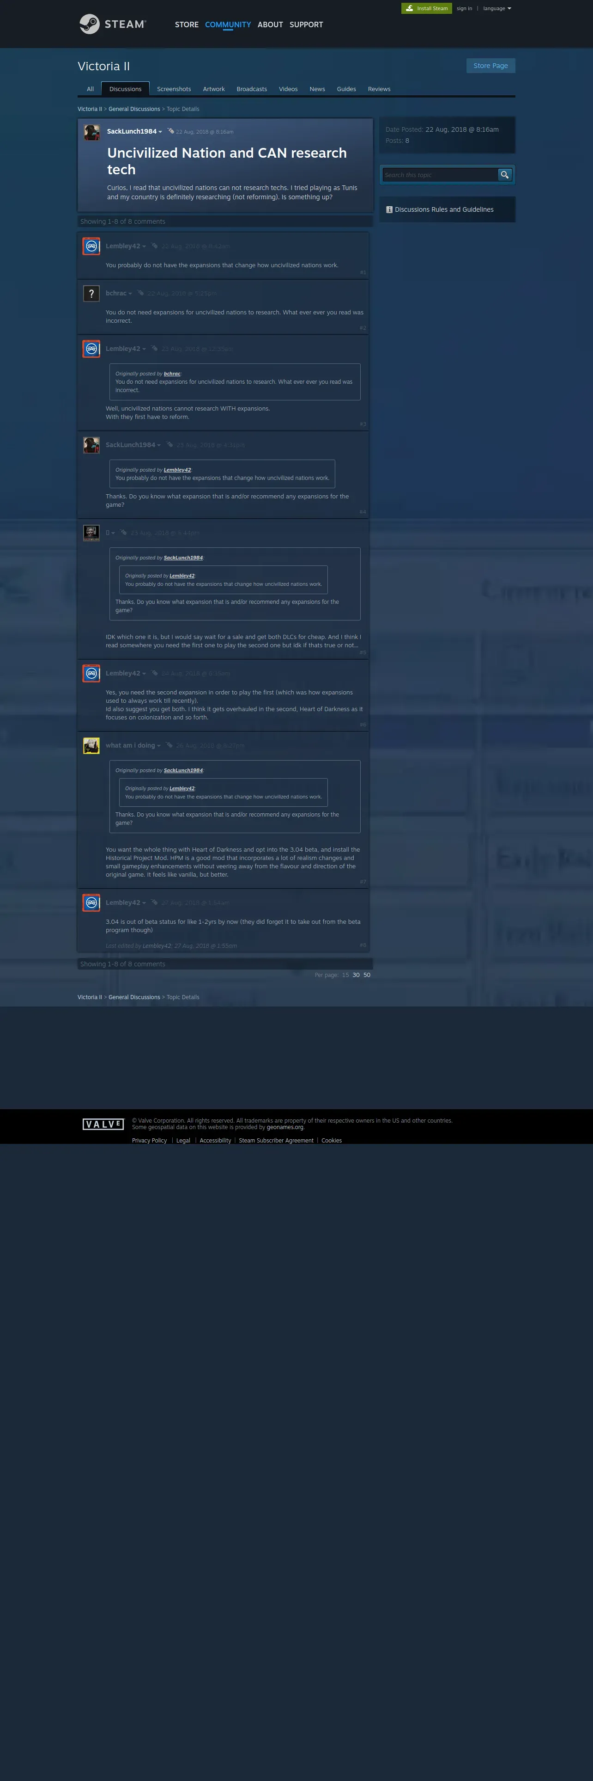Set comments per page to 30
Screen dimensions: 593x1781
tap(356, 975)
